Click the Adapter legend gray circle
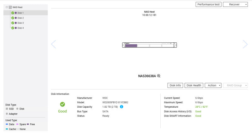252x135 pixels. click(x=7, y=114)
